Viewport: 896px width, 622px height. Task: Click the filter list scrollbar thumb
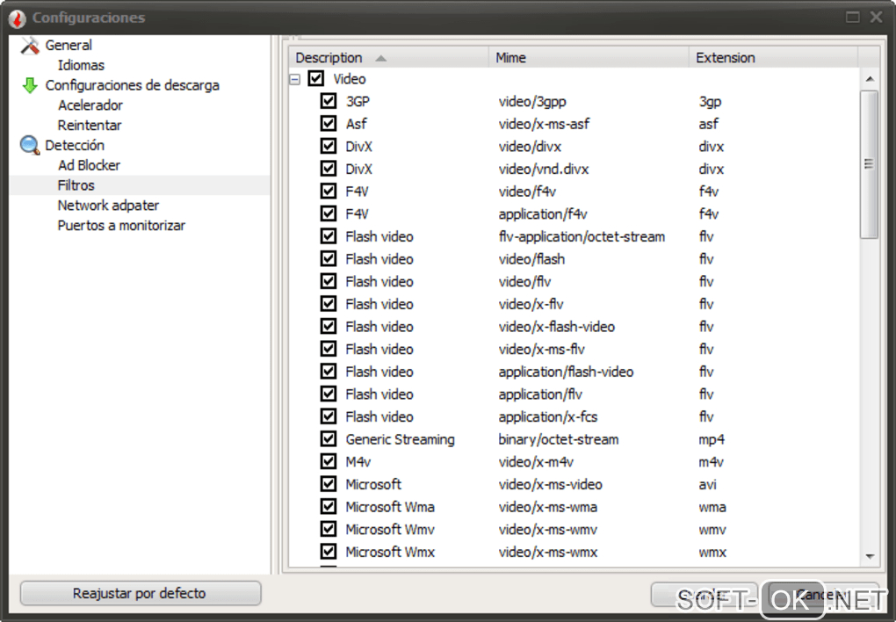869,164
